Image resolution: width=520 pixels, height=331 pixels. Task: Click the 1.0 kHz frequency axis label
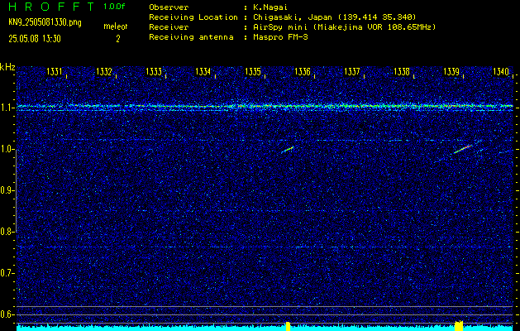(x=6, y=149)
